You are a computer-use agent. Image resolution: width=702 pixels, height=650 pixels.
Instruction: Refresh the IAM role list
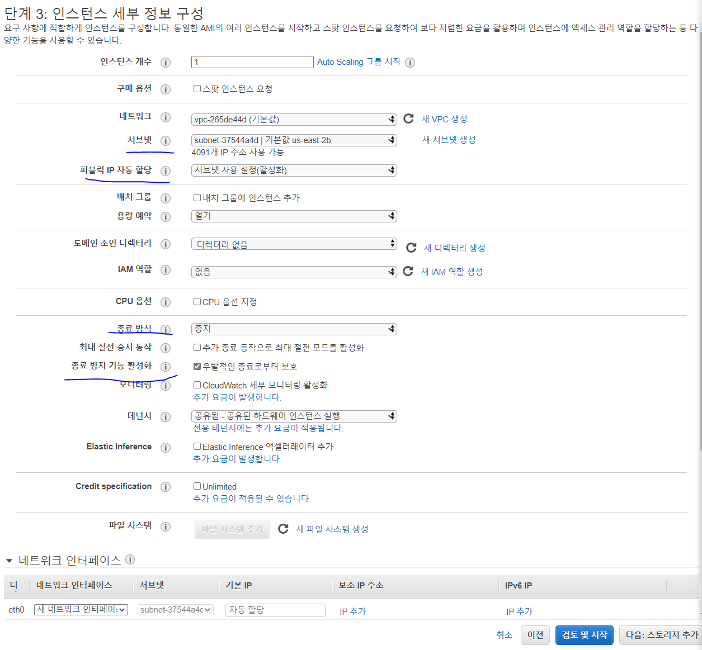click(408, 271)
